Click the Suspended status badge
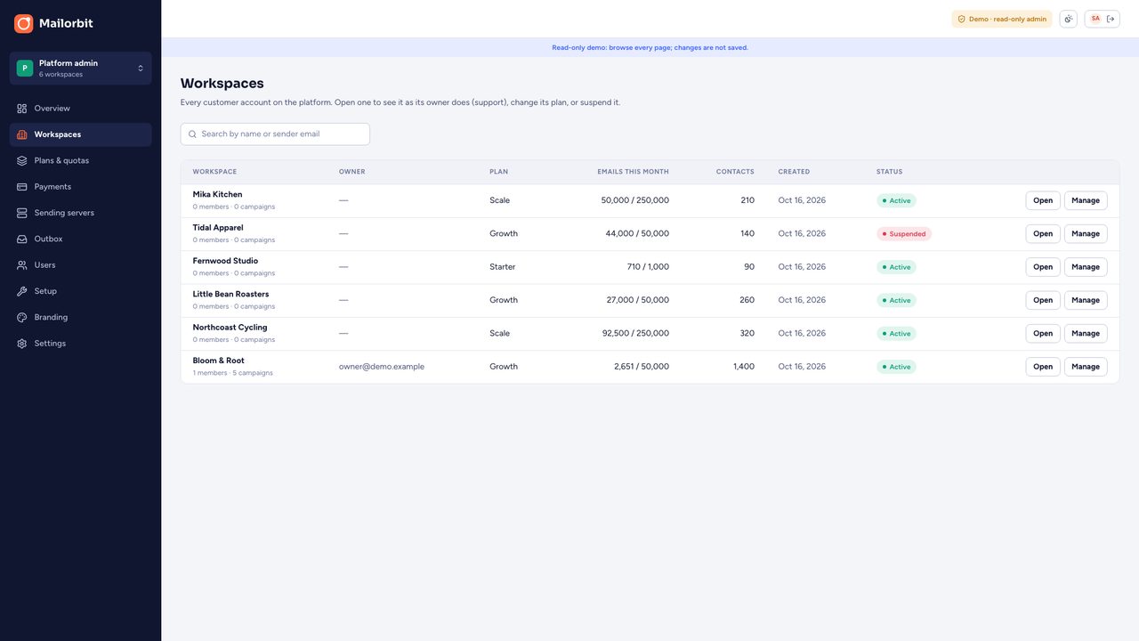Screen dimensions: 1139x641 [x=904, y=234]
